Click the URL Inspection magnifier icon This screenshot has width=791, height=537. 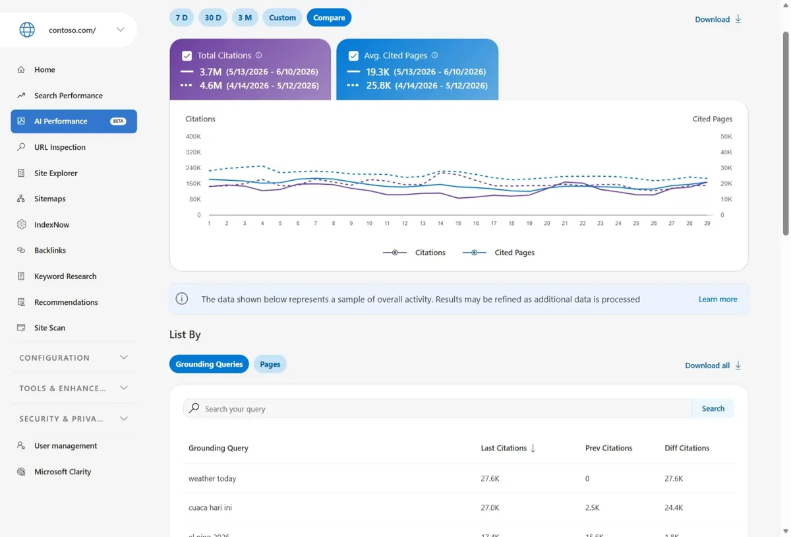click(21, 147)
